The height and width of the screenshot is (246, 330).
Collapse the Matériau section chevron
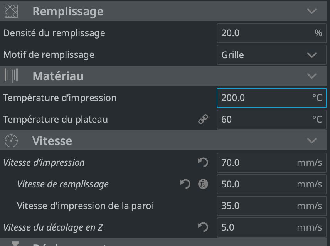click(312, 76)
